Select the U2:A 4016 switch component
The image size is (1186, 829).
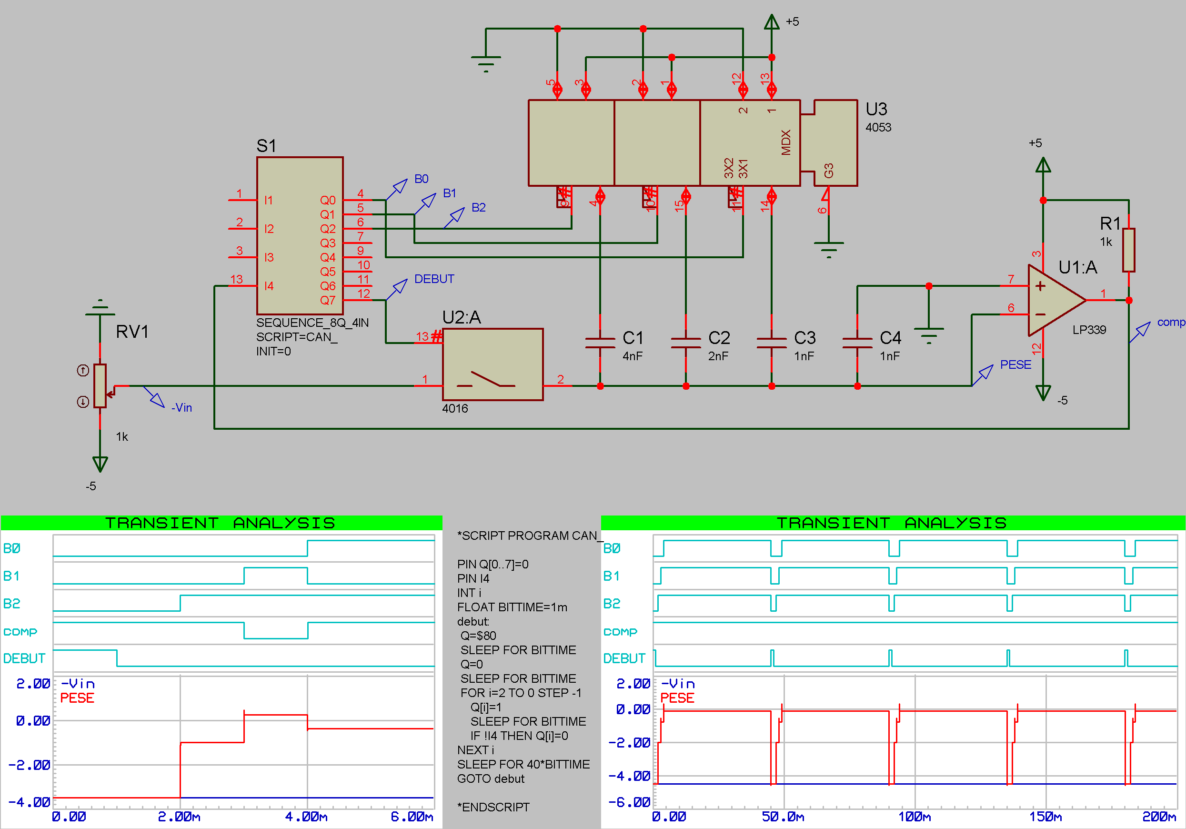492,364
